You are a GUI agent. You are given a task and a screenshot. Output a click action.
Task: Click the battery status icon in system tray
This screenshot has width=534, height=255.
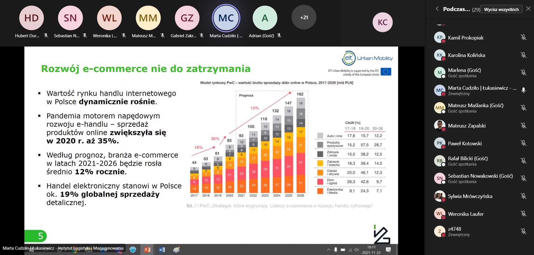coord(343,250)
